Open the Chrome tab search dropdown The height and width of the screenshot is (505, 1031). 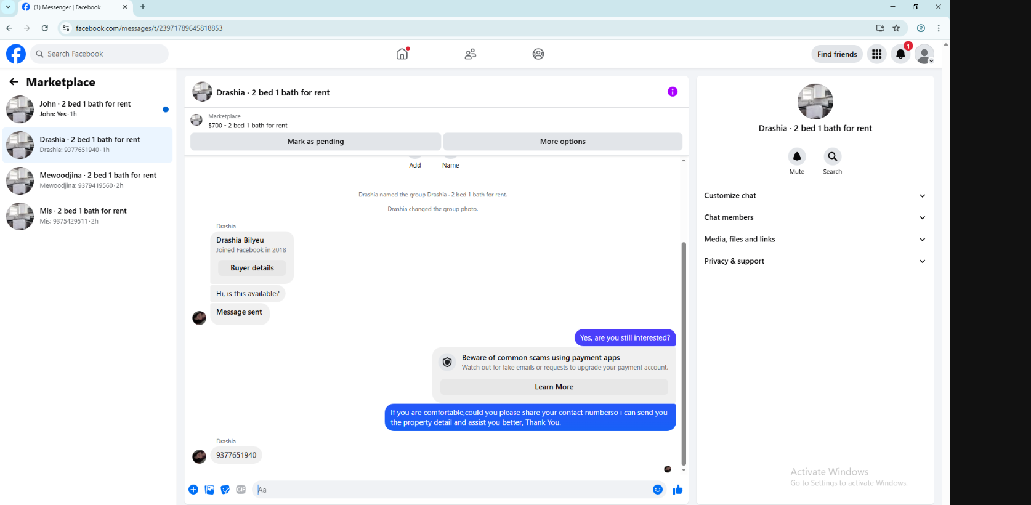tap(8, 7)
